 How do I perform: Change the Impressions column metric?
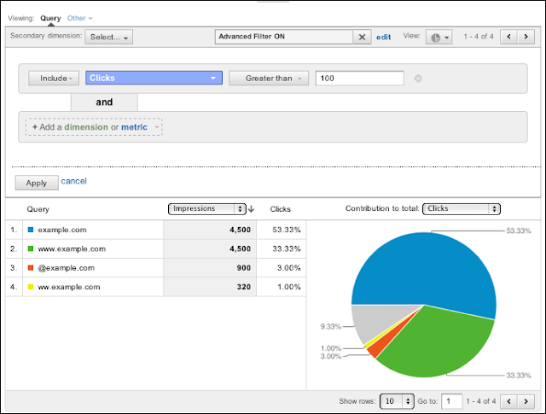tap(207, 208)
